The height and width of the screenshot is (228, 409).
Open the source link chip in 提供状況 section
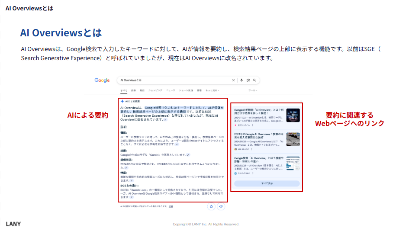tap(126, 168)
